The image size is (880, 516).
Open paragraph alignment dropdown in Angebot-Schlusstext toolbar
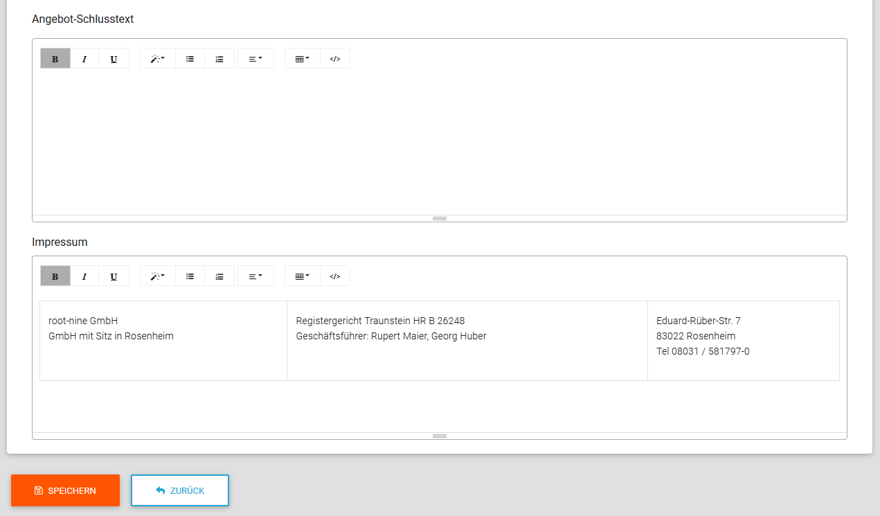pos(255,59)
